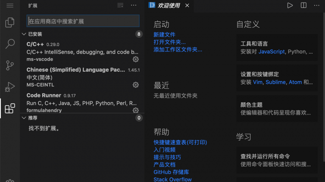Viewport: 325px width, 182px height.
Task: Open the Explorer files view
Action: click(10, 22)
